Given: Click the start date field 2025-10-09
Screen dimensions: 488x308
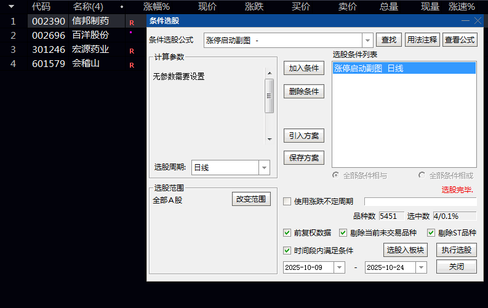Looking at the screenshot, I should click(x=308, y=267).
